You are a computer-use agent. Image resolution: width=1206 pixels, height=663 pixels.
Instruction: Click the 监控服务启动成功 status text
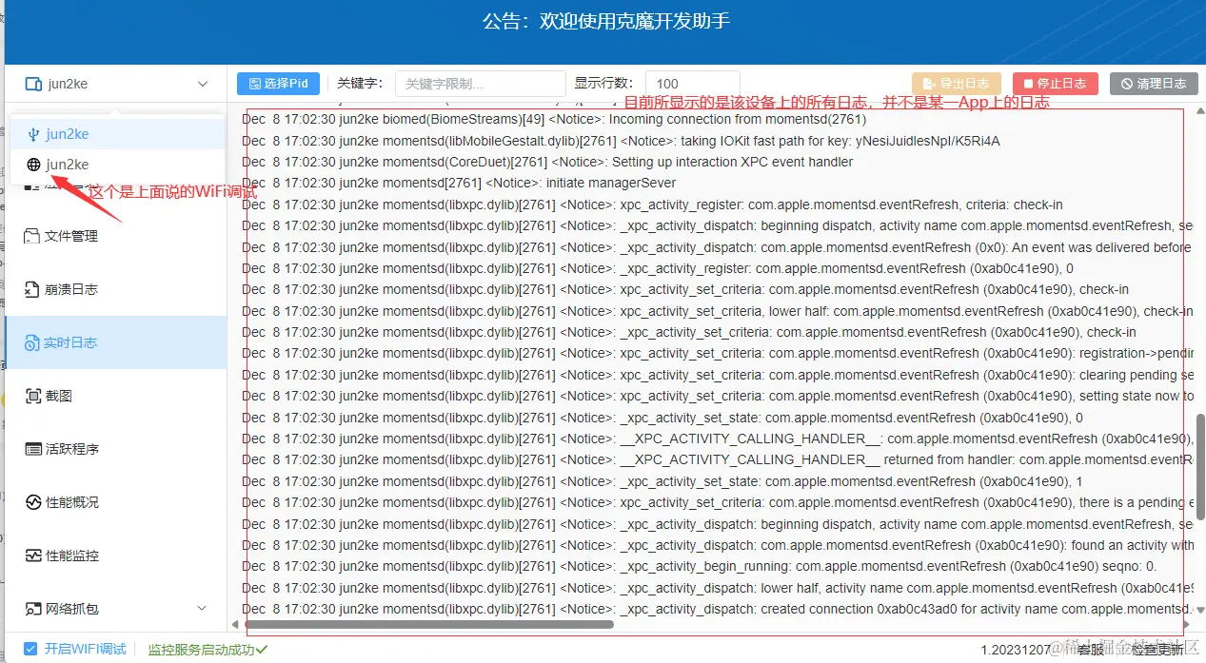[201, 649]
